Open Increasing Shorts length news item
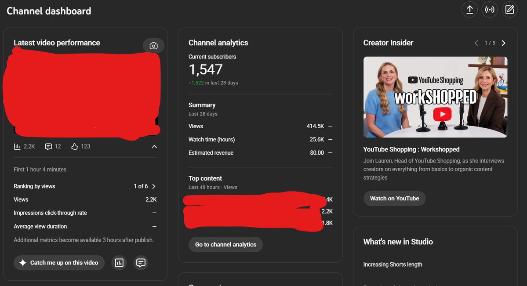The image size is (527, 286). [393, 264]
